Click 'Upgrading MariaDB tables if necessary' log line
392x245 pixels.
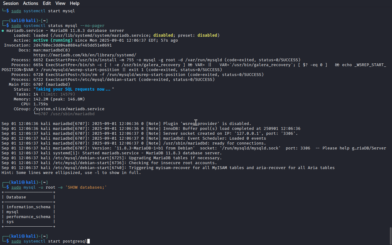click(112, 158)
